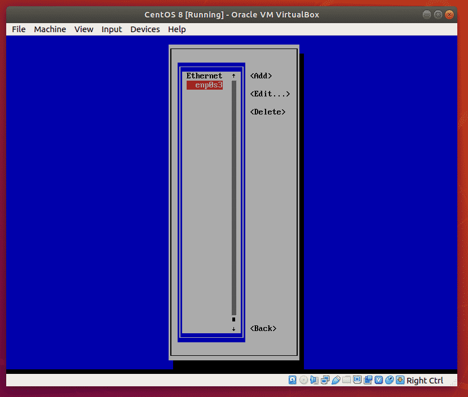Click the network adapters status icon

325,380
